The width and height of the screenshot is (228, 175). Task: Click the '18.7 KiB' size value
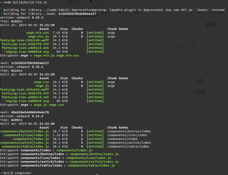click(x=60, y=131)
